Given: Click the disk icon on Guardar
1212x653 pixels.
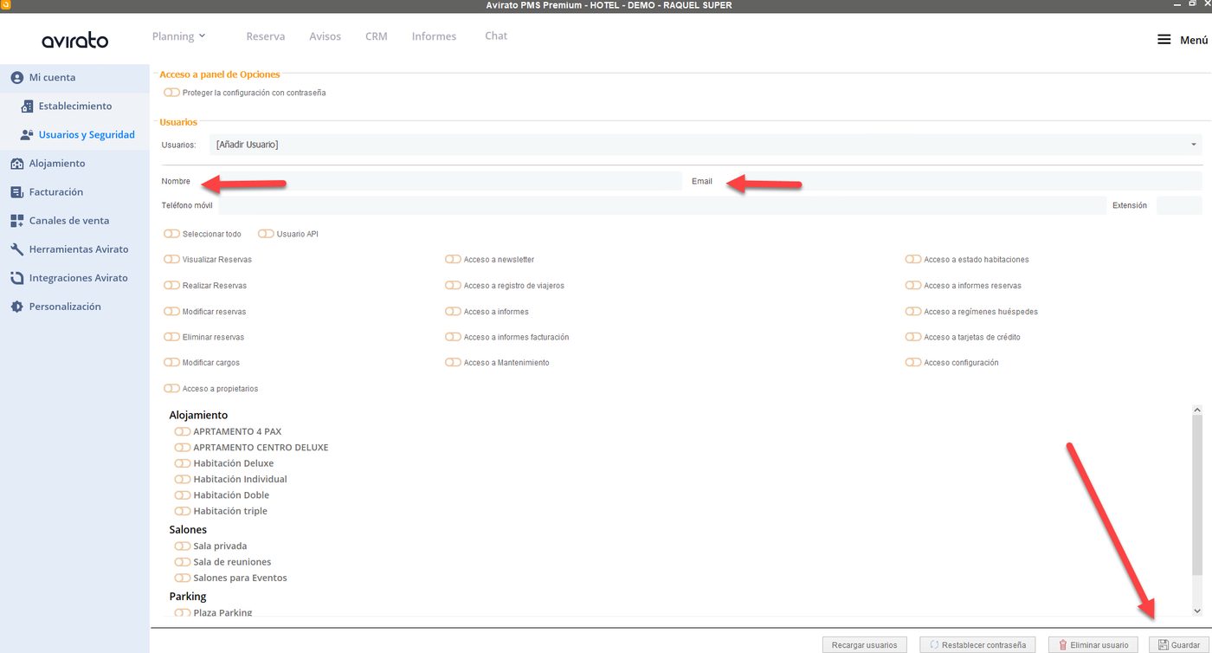Looking at the screenshot, I should click(1164, 645).
